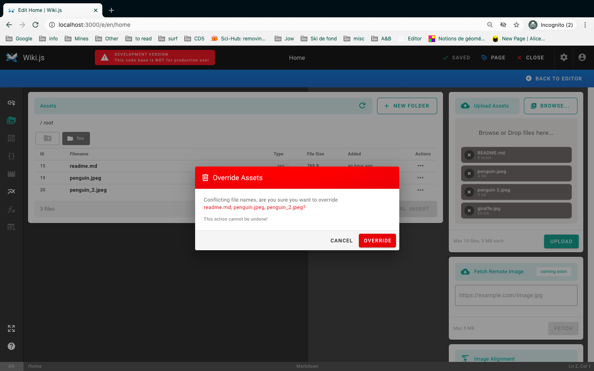Remove giraffe.jpg from upload queue
Screen dimensions: 594x371
(x=469, y=211)
